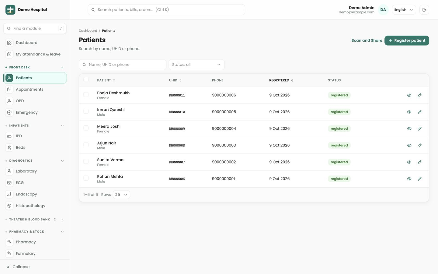Check the row checkbox for Imran Qureshi
The height and width of the screenshot is (274, 438).
(x=86, y=111)
